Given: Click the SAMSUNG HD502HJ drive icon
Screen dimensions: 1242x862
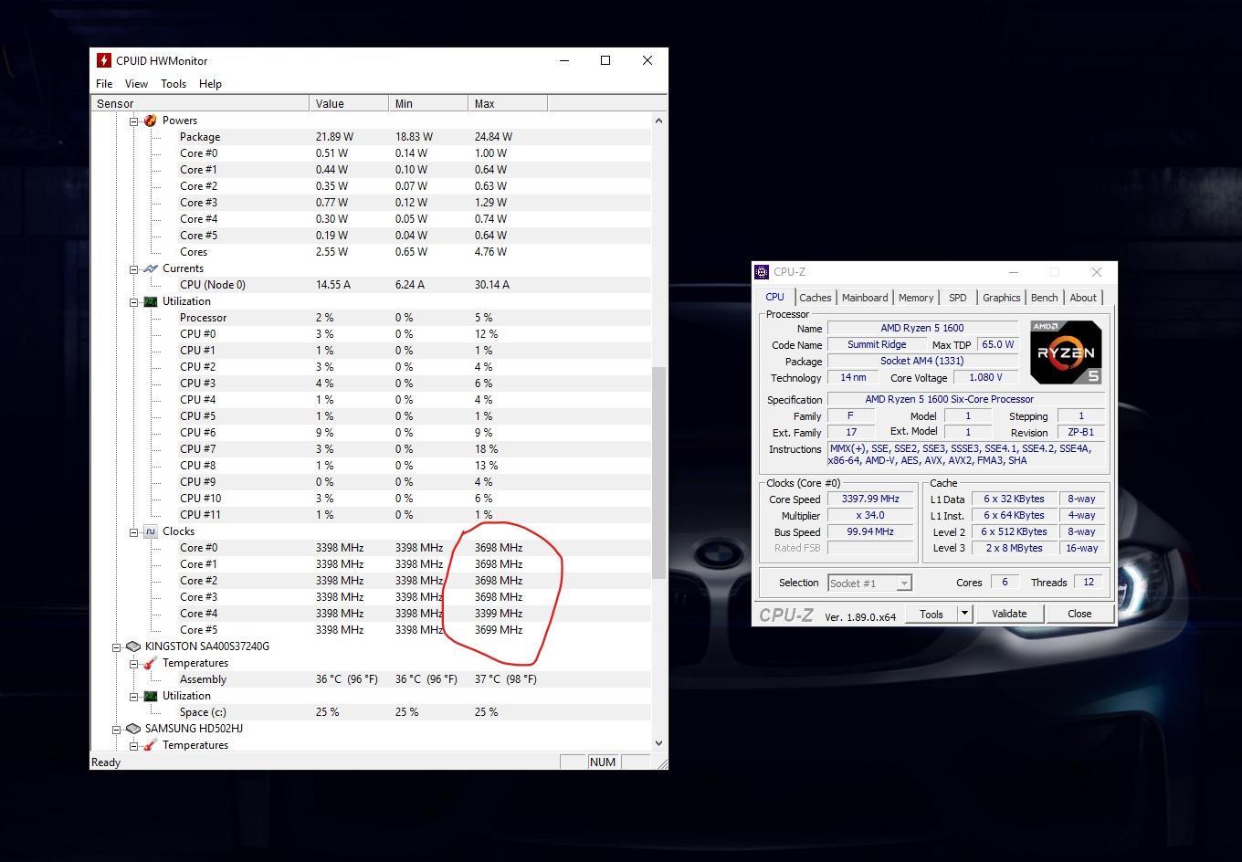Looking at the screenshot, I should tap(133, 729).
